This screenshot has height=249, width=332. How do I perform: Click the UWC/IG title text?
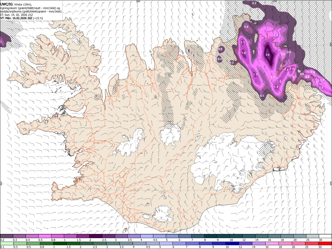(6, 4)
